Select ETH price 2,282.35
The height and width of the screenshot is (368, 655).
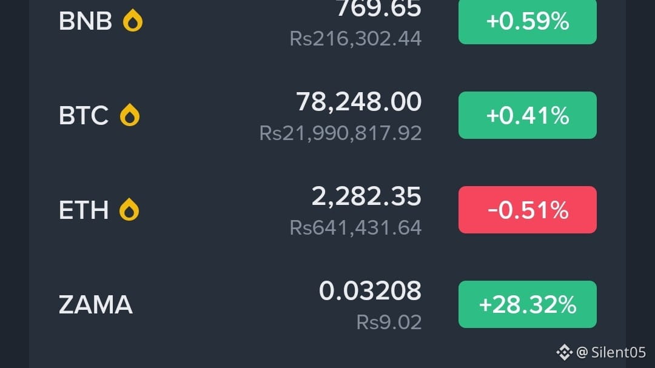point(366,196)
